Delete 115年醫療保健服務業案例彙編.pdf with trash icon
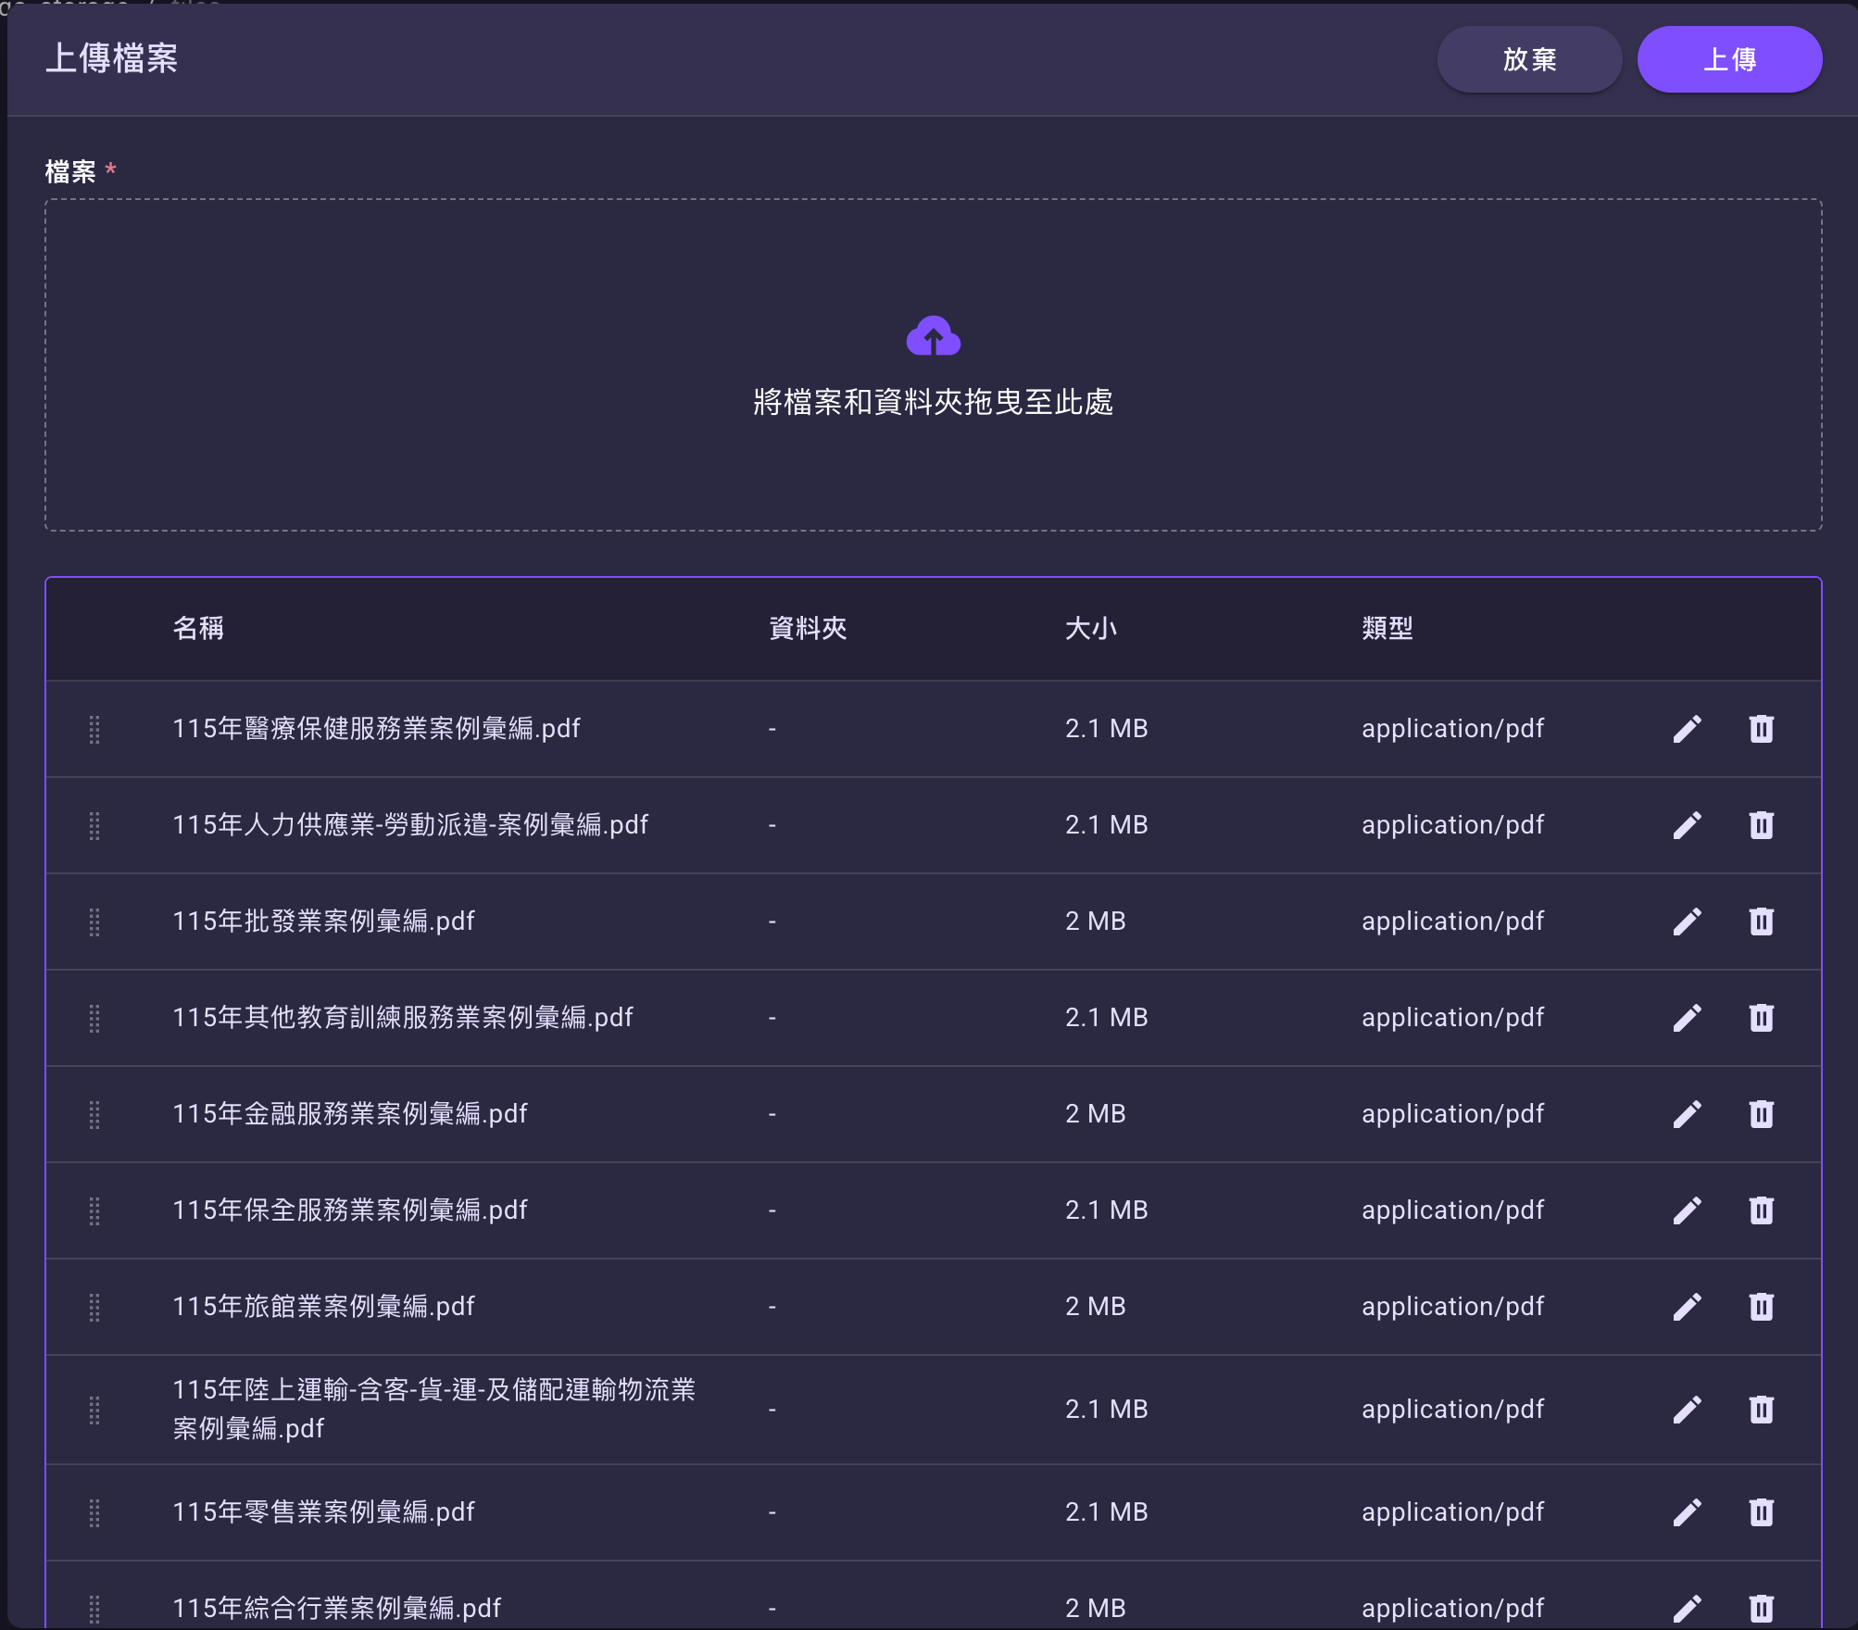Image resolution: width=1858 pixels, height=1630 pixels. tap(1761, 729)
